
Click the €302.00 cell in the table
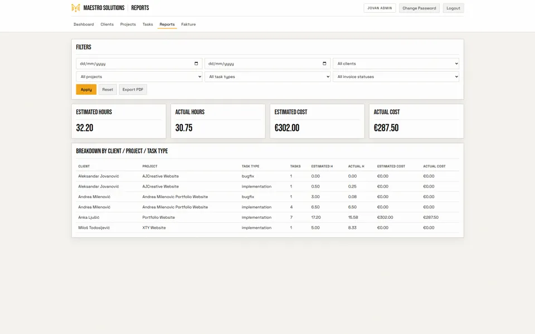385,218
